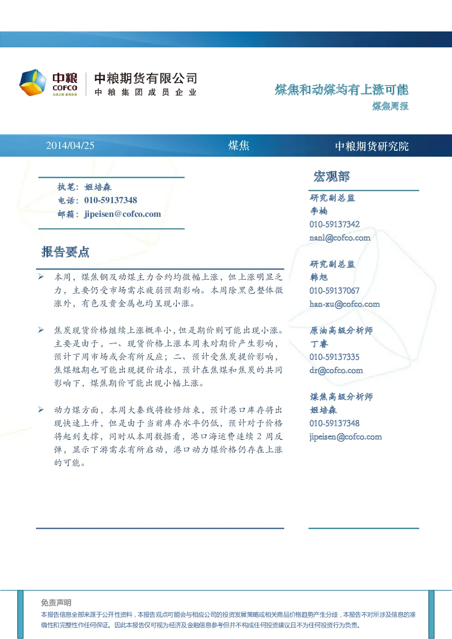Click the text 中粮集团成员企业
The image size is (452, 639).
tap(146, 92)
